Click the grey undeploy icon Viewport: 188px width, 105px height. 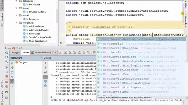click(x=12, y=68)
